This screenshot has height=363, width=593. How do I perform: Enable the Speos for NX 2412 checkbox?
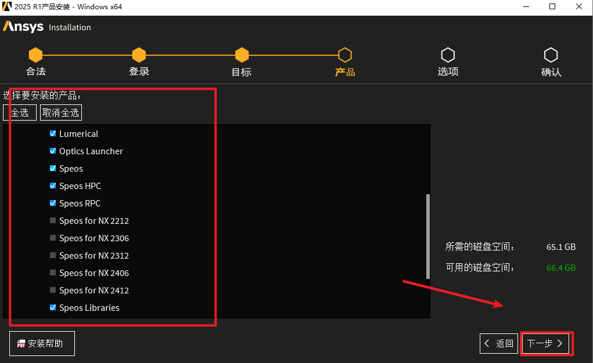[x=53, y=290]
